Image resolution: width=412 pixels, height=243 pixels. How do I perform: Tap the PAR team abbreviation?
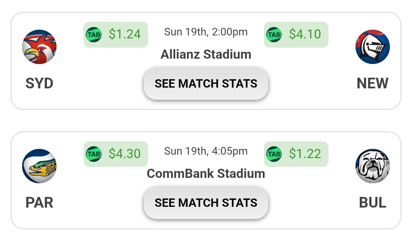[39, 203]
